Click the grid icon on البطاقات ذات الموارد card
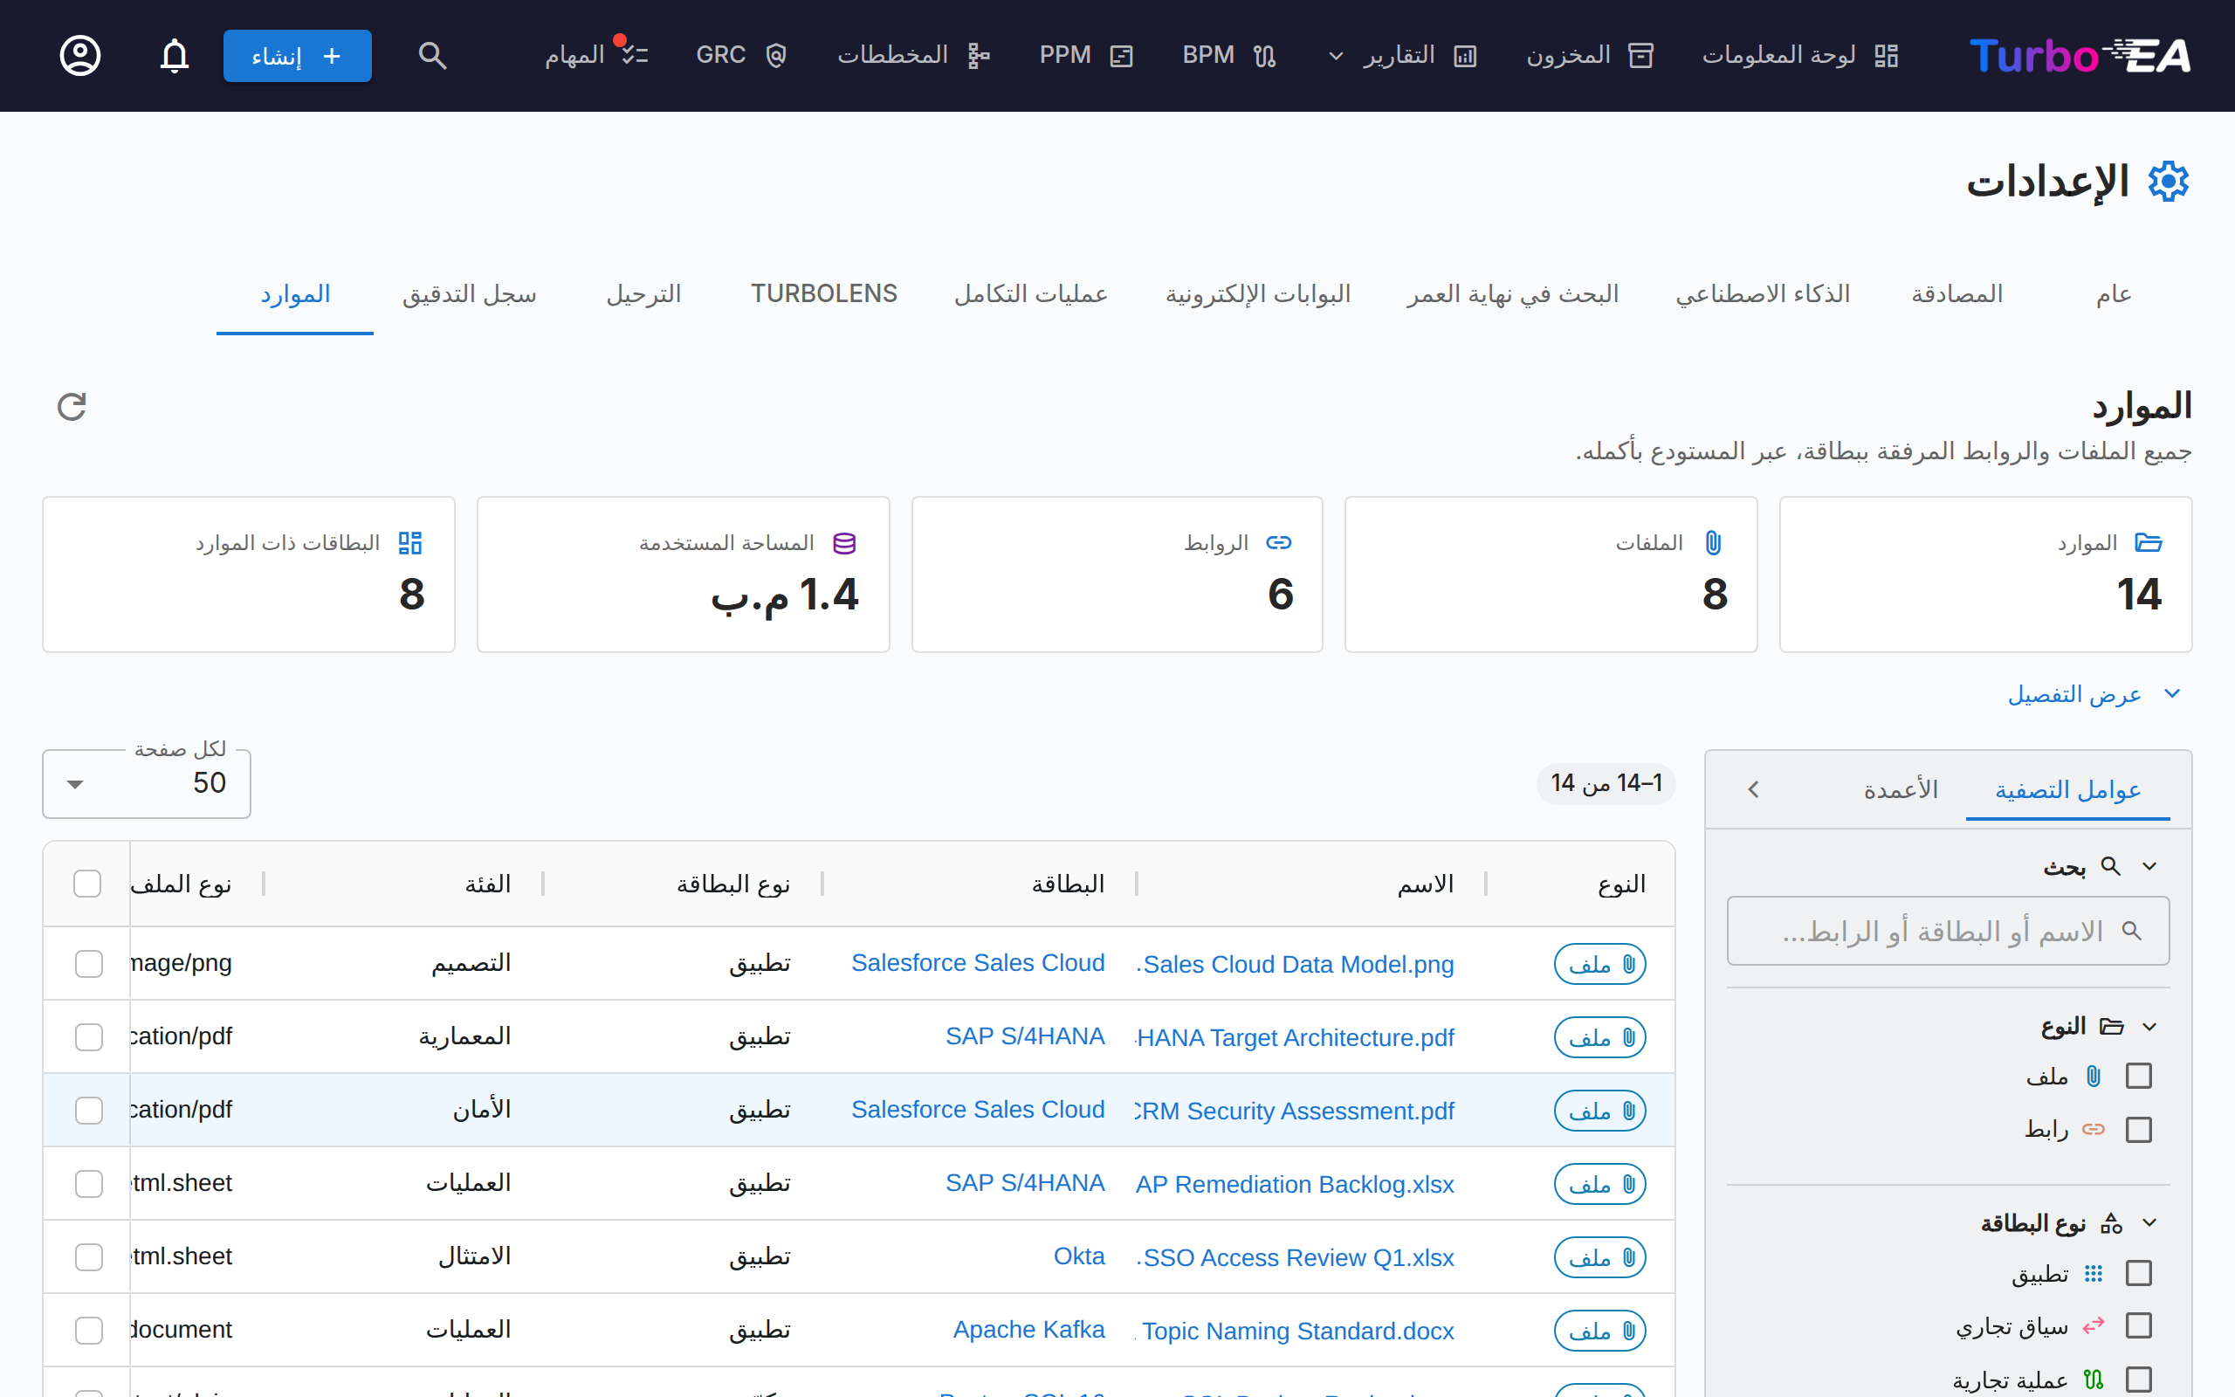The width and height of the screenshot is (2235, 1397). pyautogui.click(x=410, y=543)
